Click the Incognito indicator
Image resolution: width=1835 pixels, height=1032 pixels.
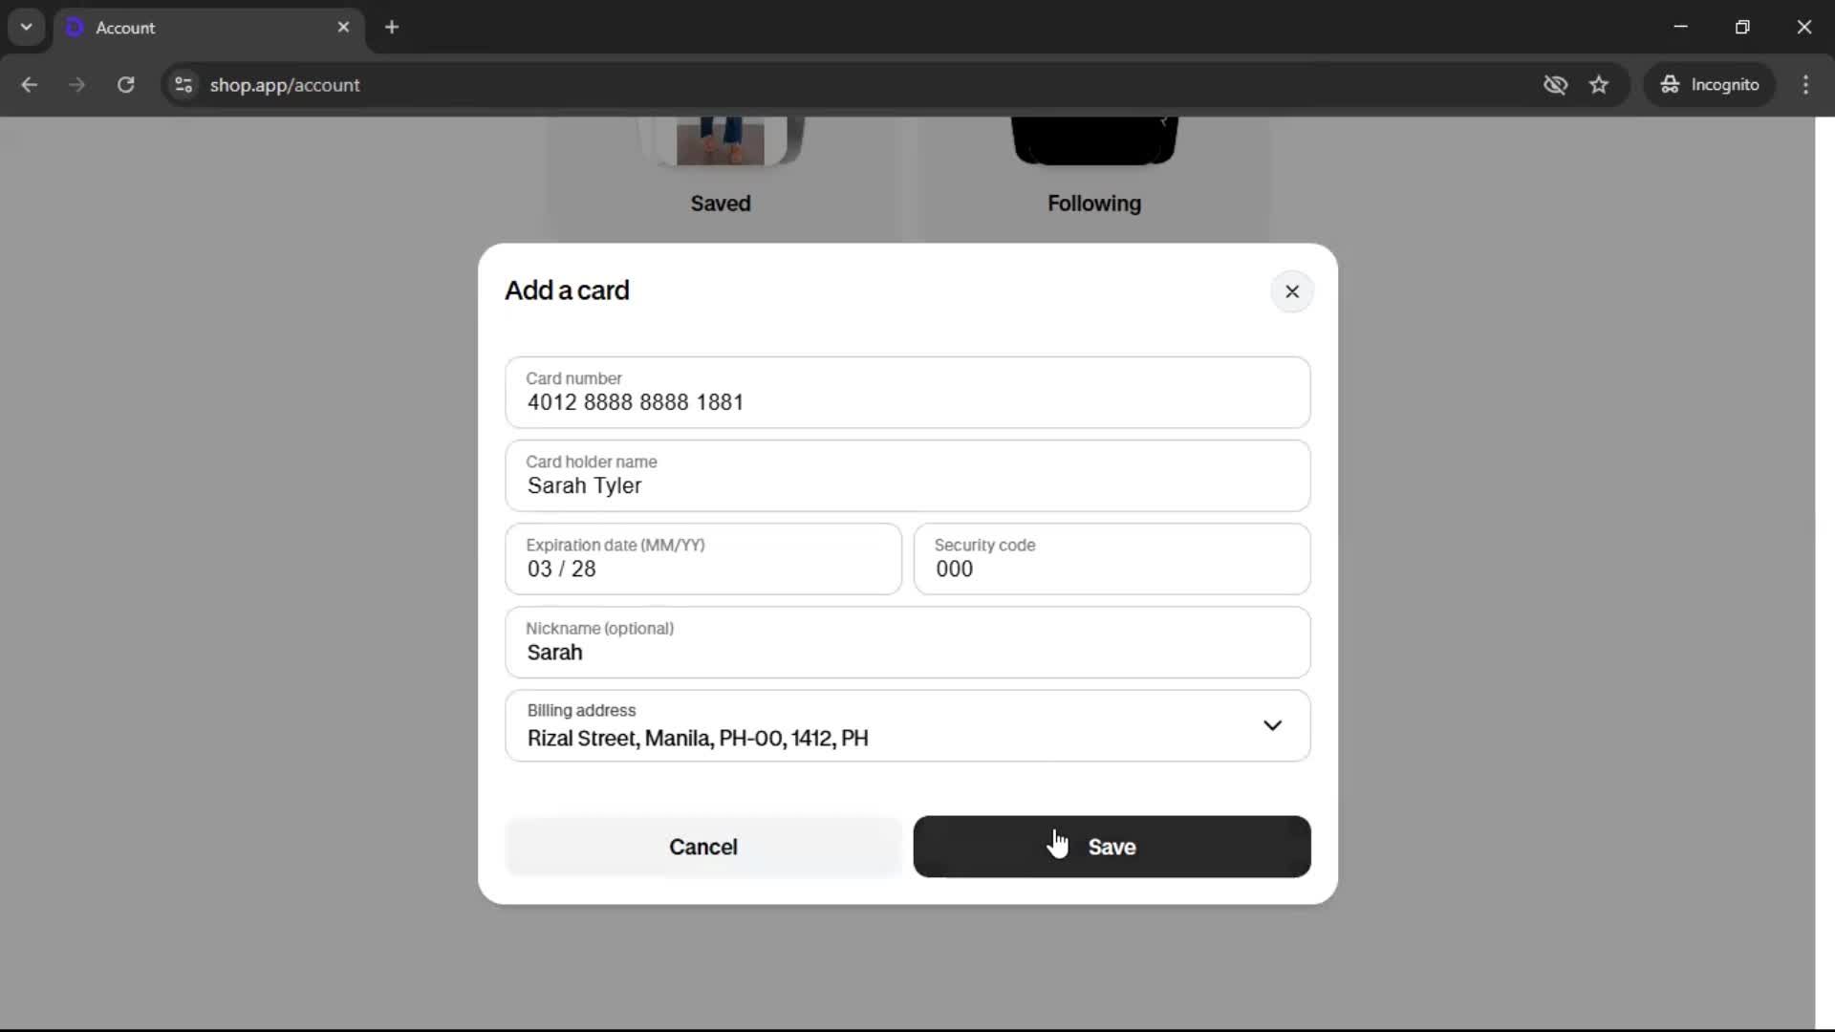tap(1710, 85)
